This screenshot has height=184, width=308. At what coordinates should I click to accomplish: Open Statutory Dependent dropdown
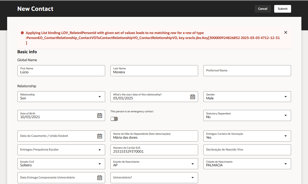pos(286,115)
